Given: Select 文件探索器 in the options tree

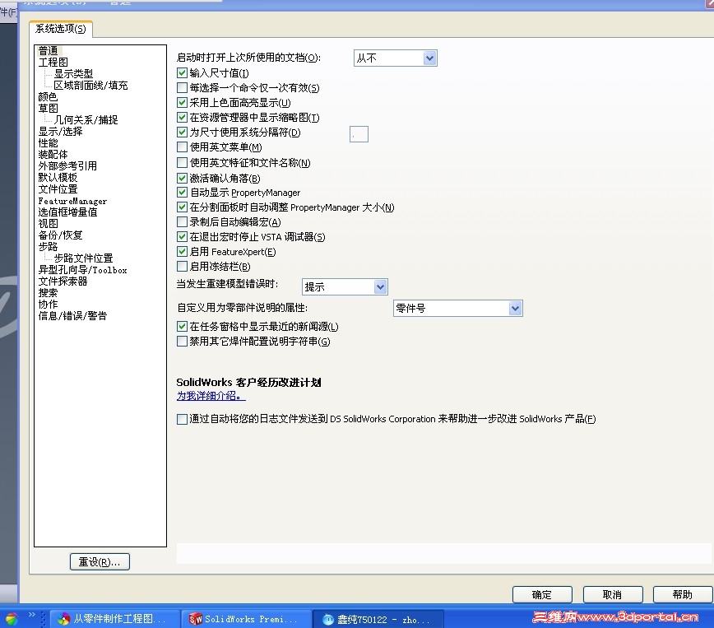Looking at the screenshot, I should point(63,281).
